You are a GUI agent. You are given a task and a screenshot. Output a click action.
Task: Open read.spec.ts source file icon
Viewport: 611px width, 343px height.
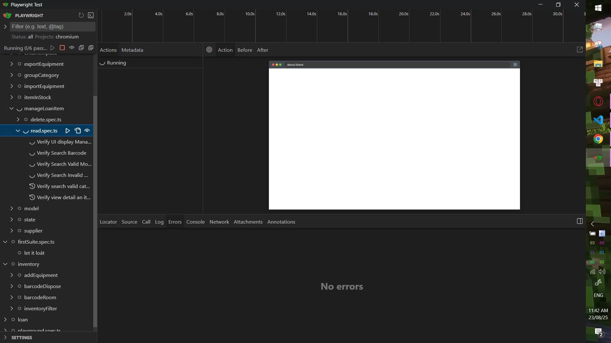[x=78, y=131]
